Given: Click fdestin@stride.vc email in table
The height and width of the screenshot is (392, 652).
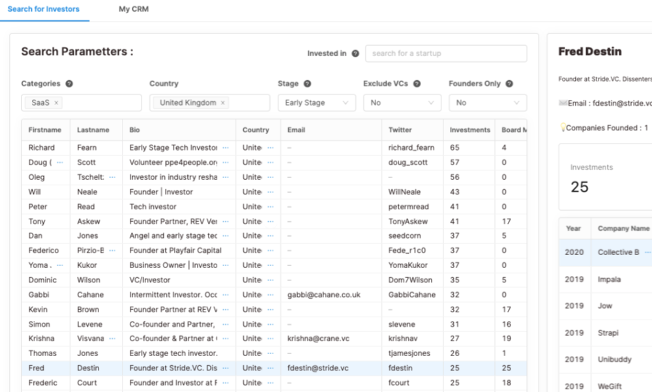Looking at the screenshot, I should point(318,368).
